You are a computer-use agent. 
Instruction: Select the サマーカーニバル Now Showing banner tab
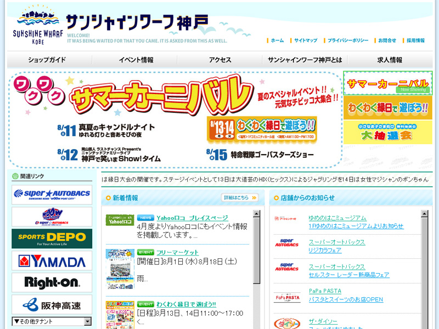[388, 83]
